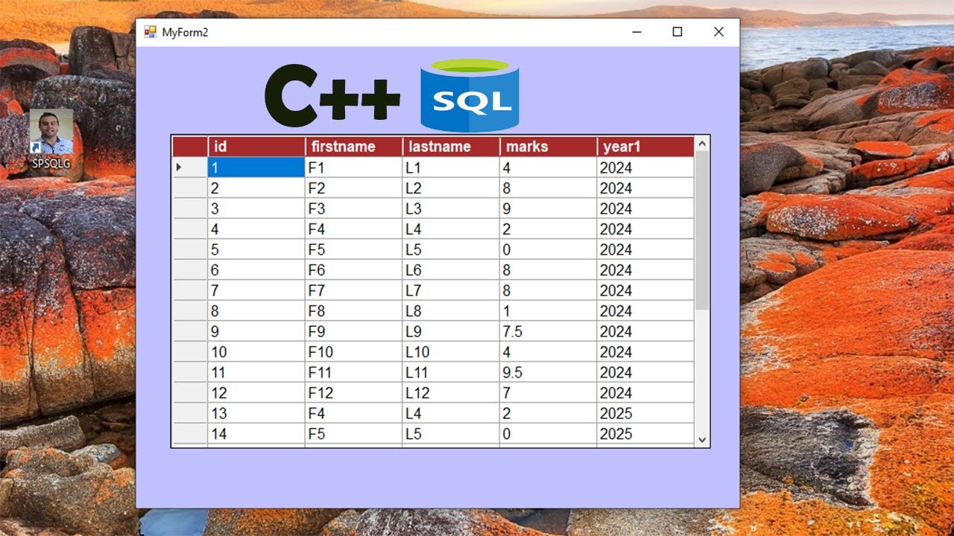Select firstname cell F9
Image resolution: width=954 pixels, height=536 pixels.
tap(353, 331)
